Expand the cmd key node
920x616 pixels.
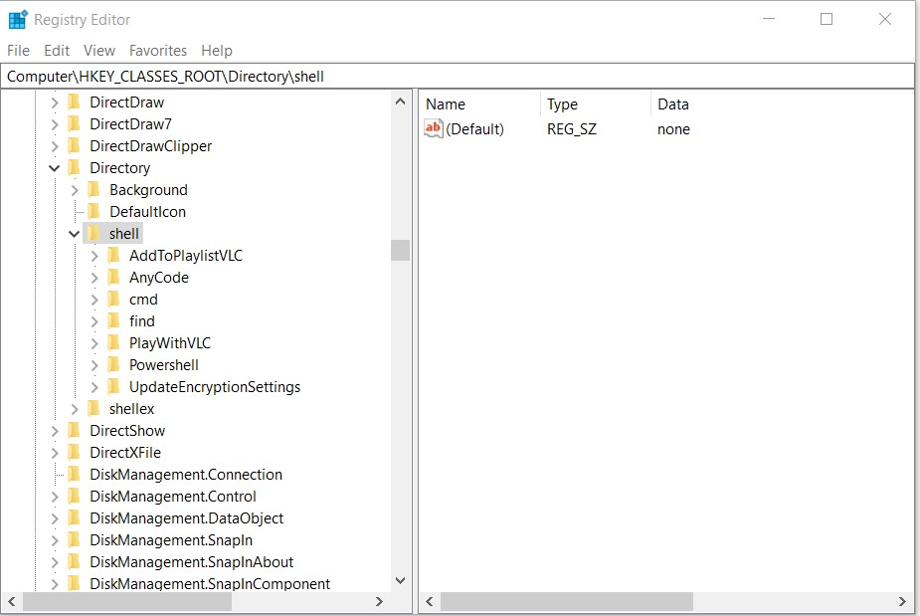click(94, 300)
